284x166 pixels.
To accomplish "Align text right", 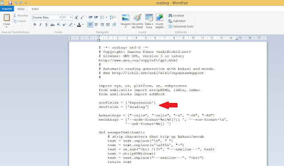I will tap(102, 24).
